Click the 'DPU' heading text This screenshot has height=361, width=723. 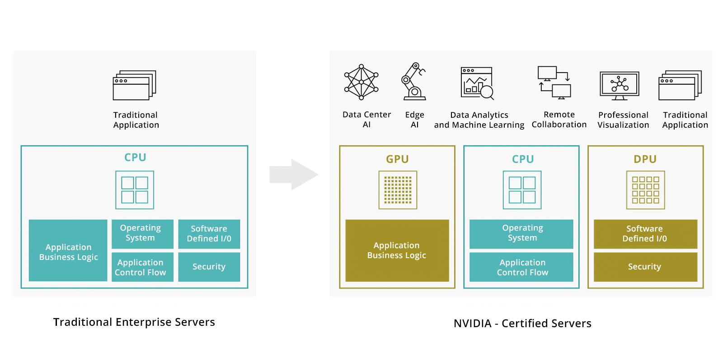click(645, 159)
